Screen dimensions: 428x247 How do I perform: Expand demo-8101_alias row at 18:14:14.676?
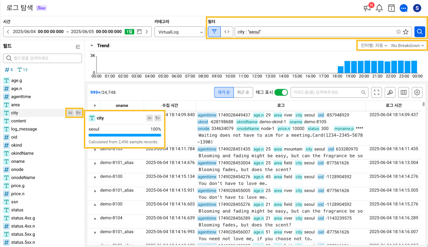click(x=95, y=163)
